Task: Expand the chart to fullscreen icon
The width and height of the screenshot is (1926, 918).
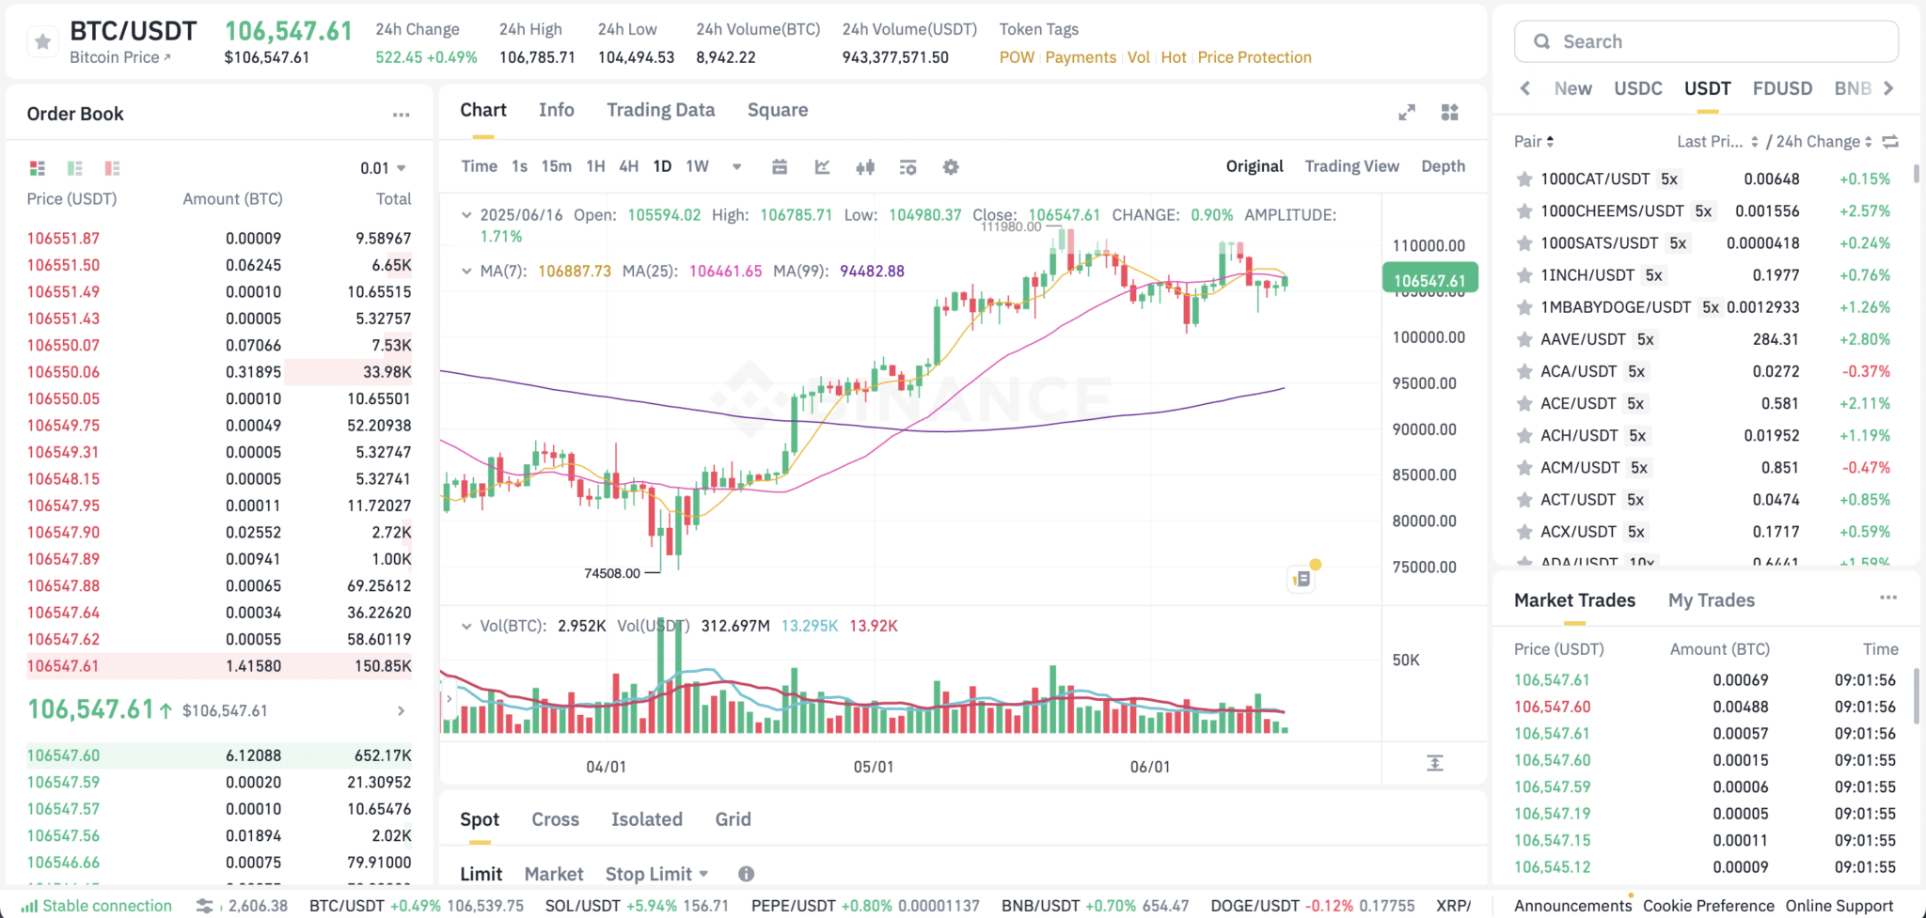Action: [1407, 112]
